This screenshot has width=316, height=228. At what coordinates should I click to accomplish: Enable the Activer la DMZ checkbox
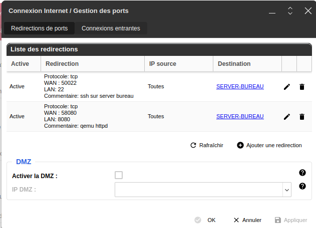[x=119, y=175]
